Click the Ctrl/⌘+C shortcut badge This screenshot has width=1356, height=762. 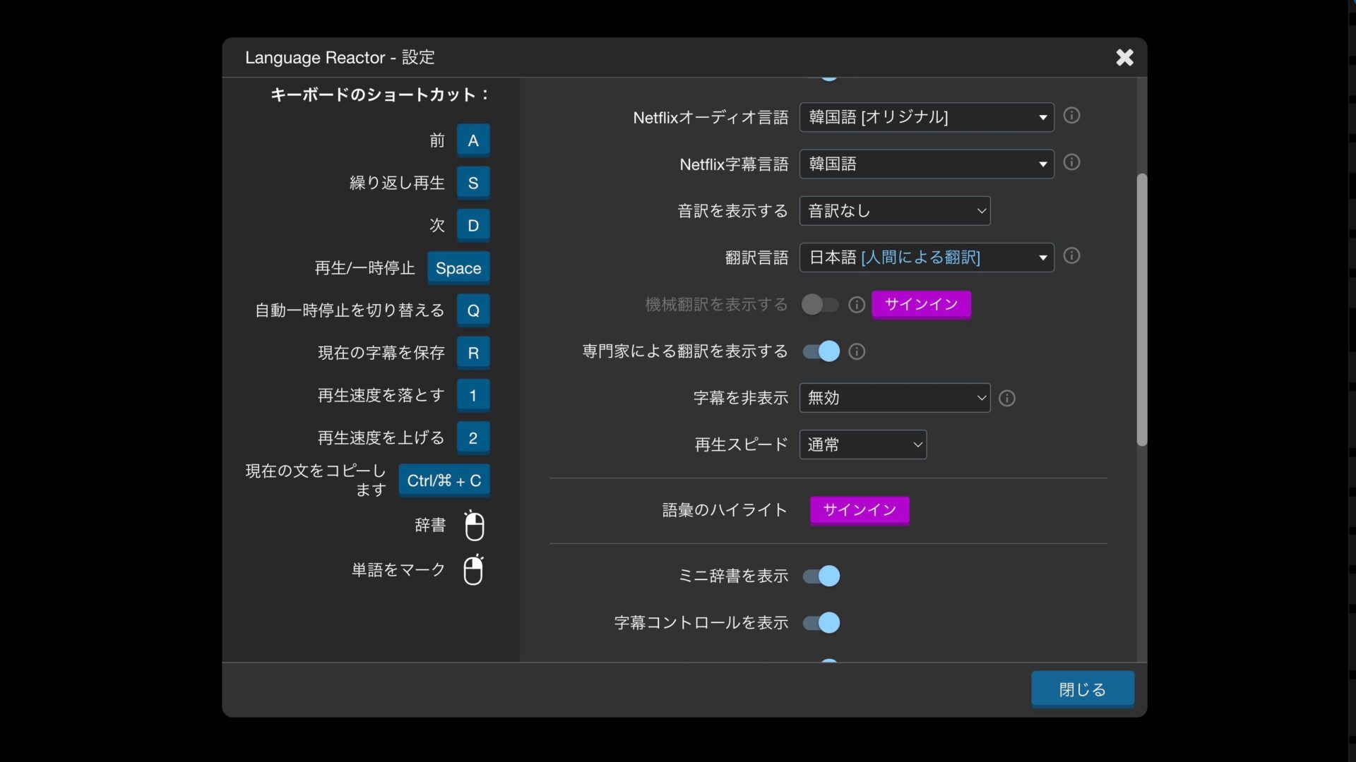pyautogui.click(x=444, y=480)
